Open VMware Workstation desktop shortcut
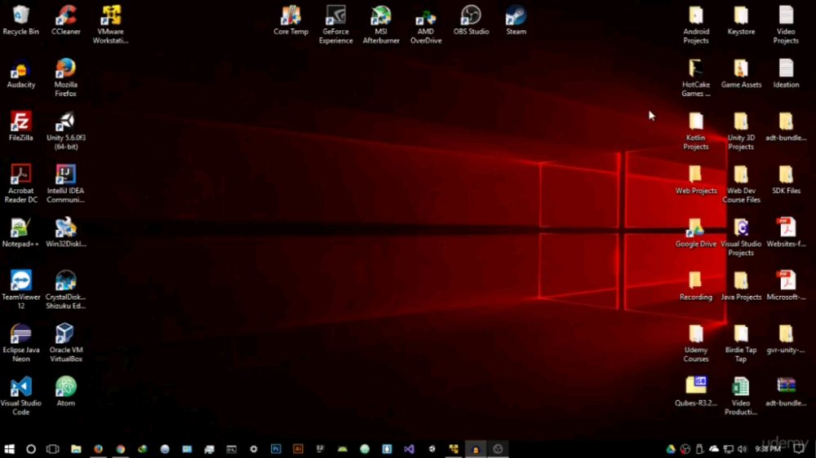Image resolution: width=816 pixels, height=458 pixels. [x=110, y=25]
